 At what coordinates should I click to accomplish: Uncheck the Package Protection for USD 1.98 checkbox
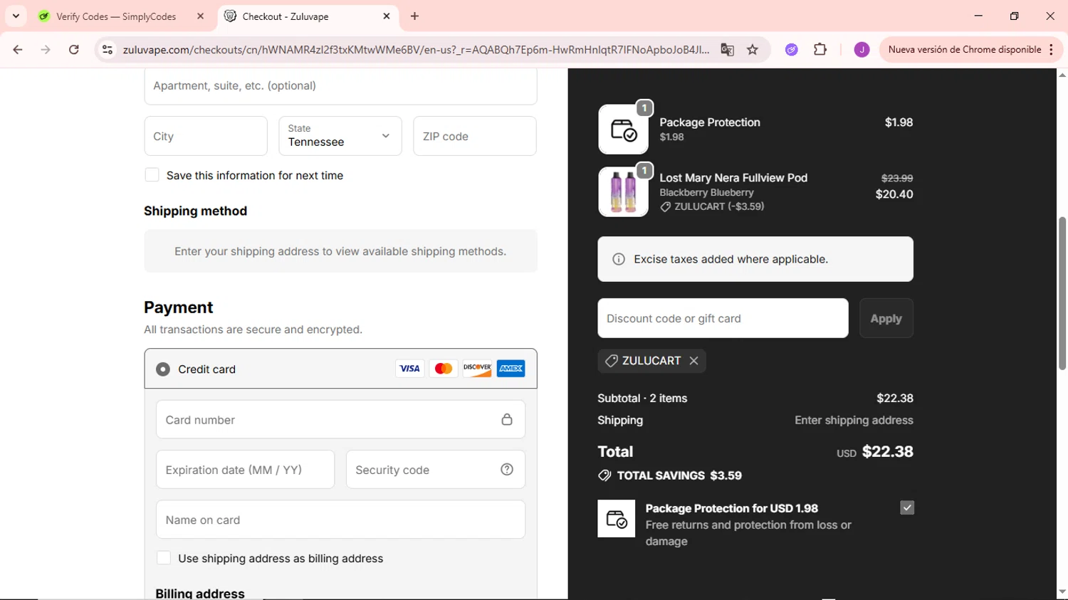pos(906,507)
